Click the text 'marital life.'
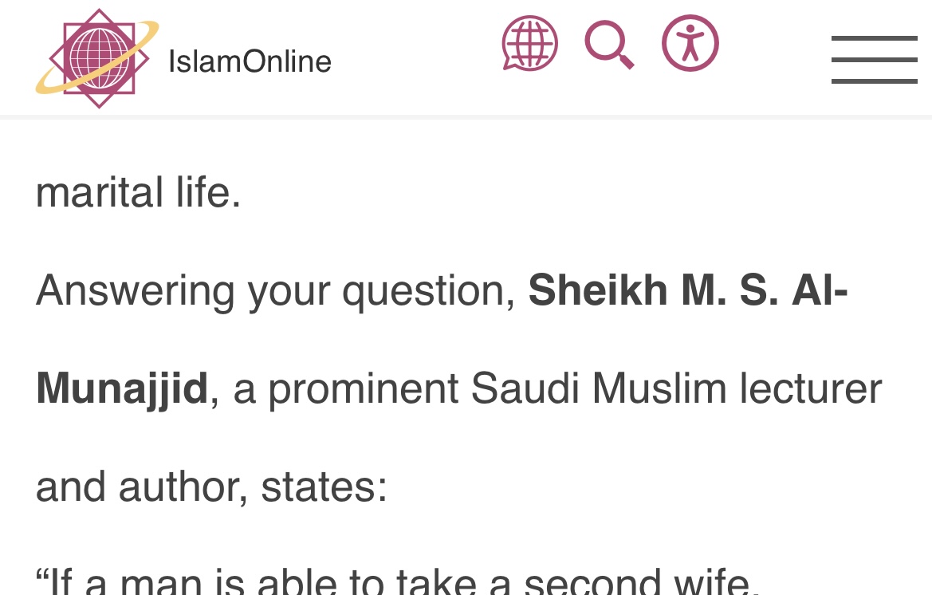Screen dimensions: 932x595 [x=139, y=192]
